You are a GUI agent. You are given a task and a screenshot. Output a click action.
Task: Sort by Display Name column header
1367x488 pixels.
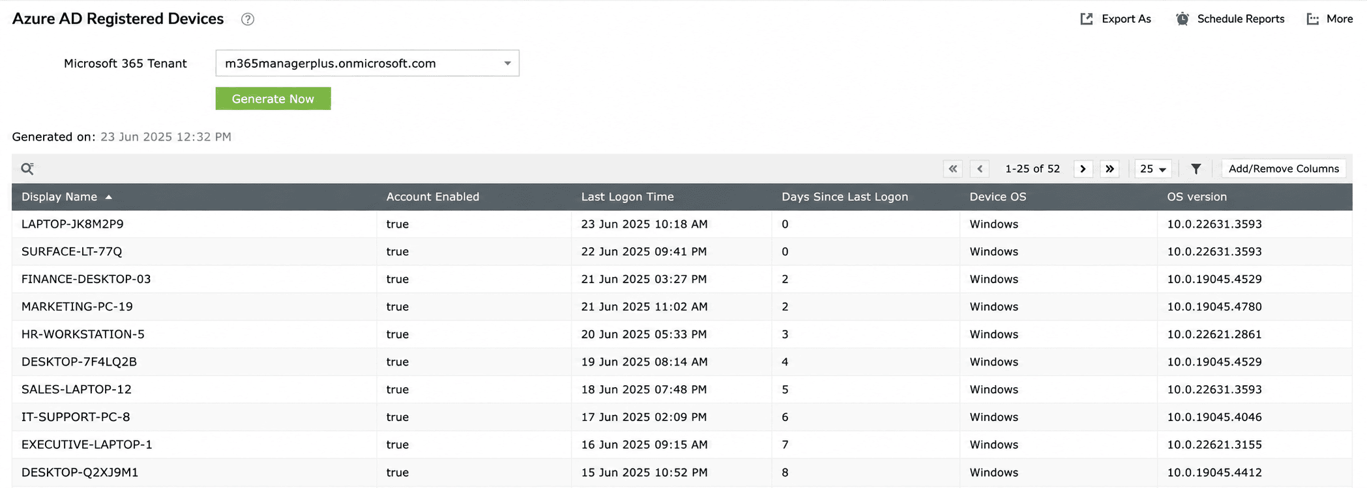[59, 197]
